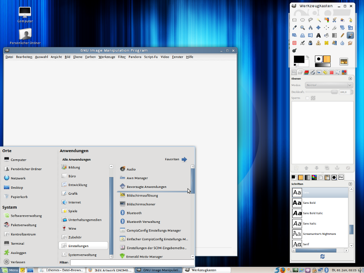Switch to the Brushes tab in lower dock

(x=334, y=177)
